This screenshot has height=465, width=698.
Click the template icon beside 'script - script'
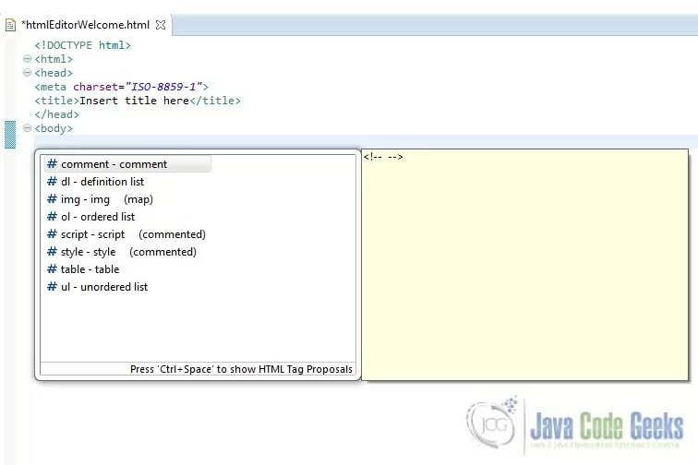click(x=52, y=234)
